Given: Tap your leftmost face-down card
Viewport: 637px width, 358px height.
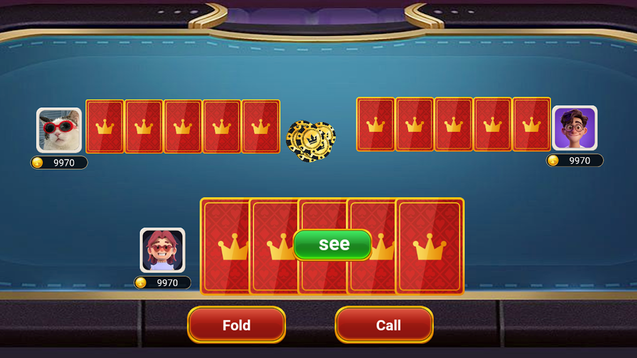Looking at the screenshot, I should click(x=224, y=246).
